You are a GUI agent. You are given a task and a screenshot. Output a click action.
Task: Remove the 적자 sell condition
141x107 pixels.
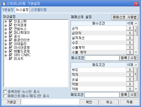click(130, 75)
